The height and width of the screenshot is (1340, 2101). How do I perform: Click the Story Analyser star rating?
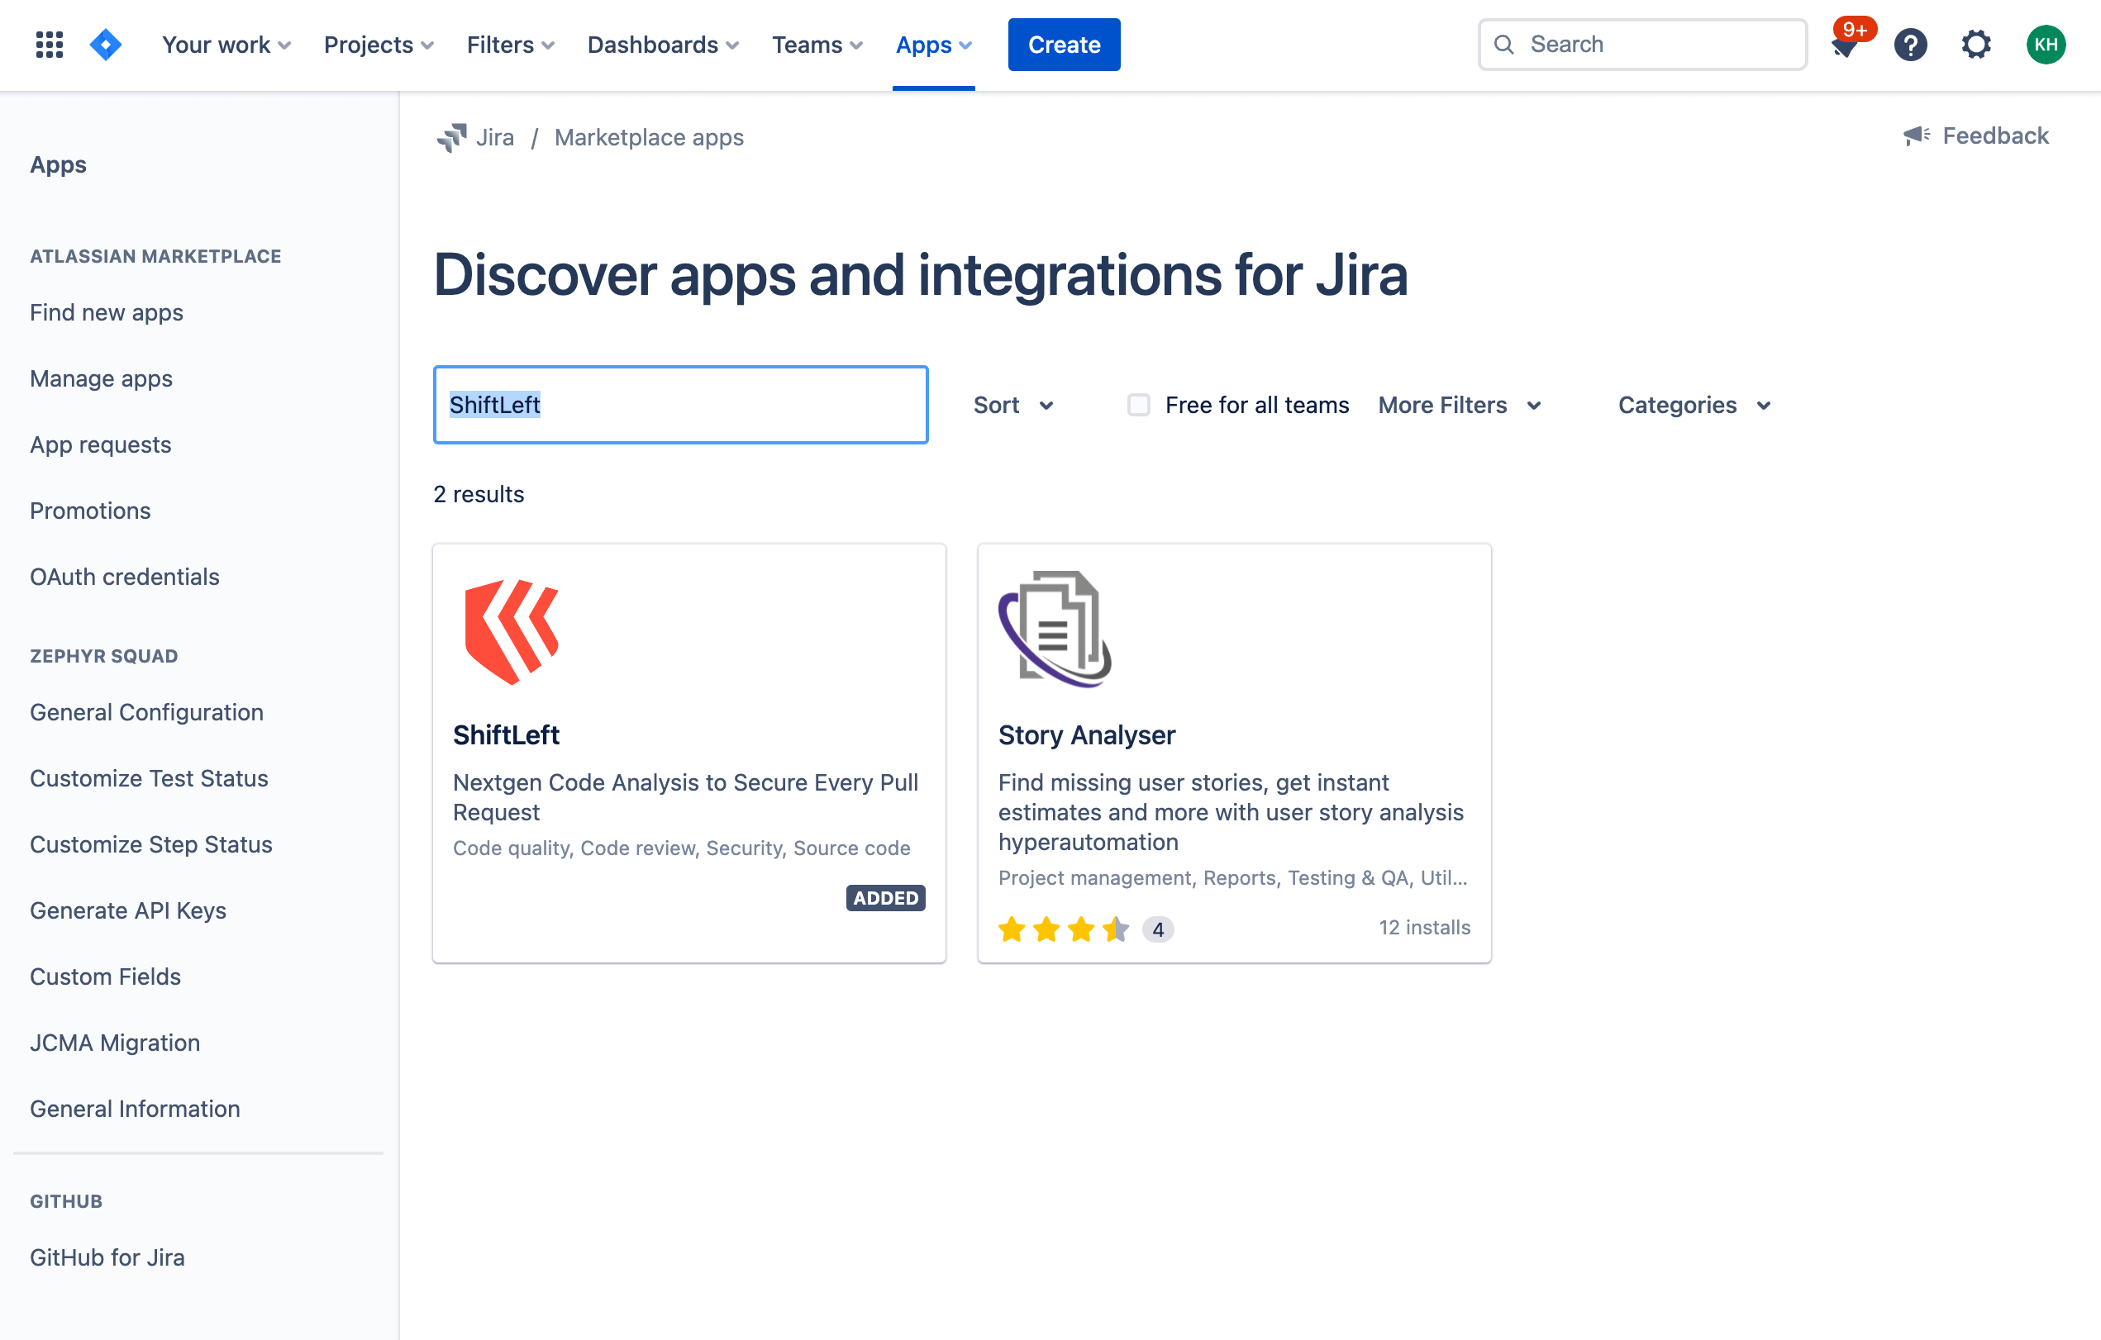pos(1063,929)
